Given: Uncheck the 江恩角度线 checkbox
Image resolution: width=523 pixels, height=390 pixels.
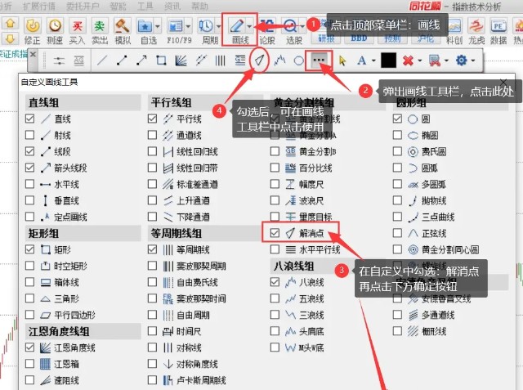Looking at the screenshot, I should click(30, 347).
